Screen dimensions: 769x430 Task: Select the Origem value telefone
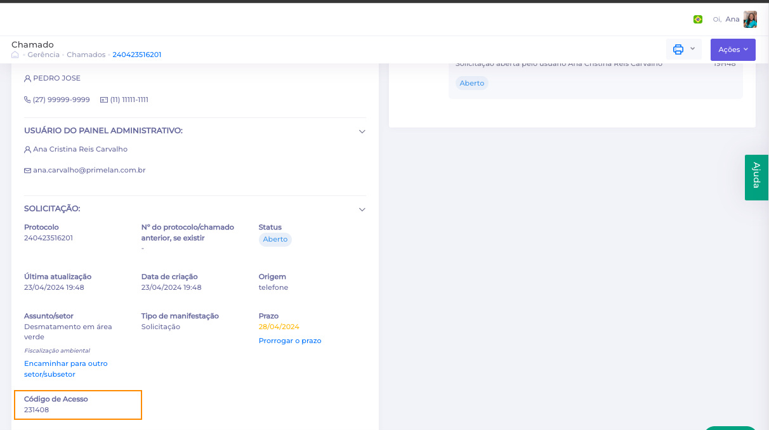click(273, 287)
